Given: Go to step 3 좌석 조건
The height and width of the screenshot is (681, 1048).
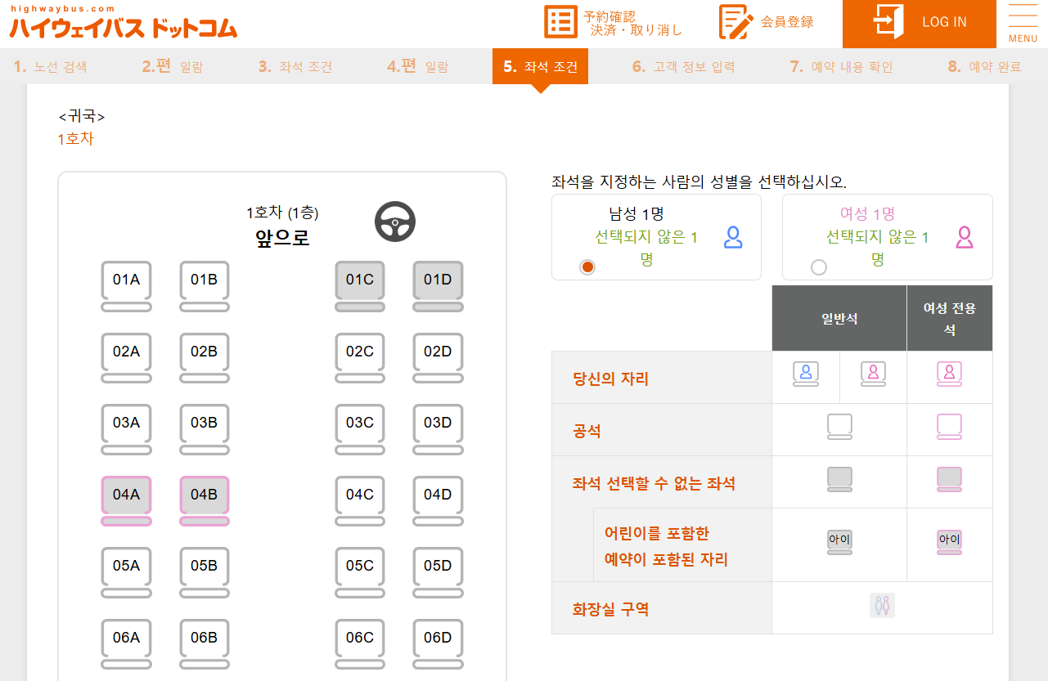Looking at the screenshot, I should pyautogui.click(x=295, y=67).
